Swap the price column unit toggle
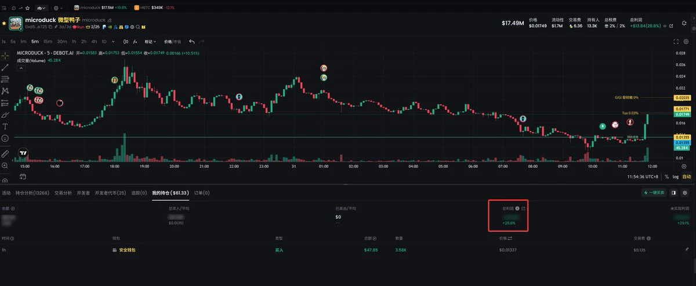Screen dimensions: 696x286 click(510, 238)
